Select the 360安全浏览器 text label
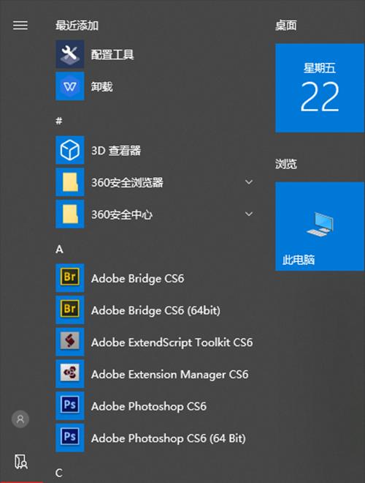The height and width of the screenshot is (483, 365). [127, 182]
